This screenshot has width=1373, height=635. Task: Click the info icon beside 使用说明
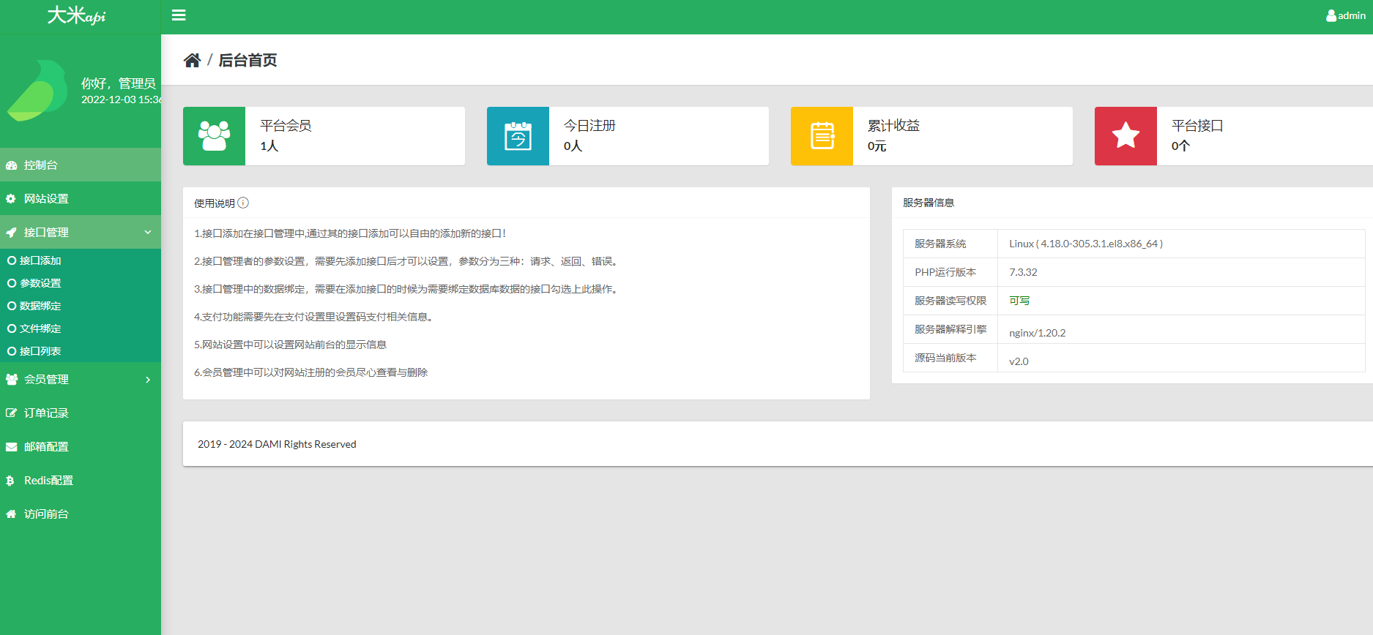pyautogui.click(x=243, y=203)
